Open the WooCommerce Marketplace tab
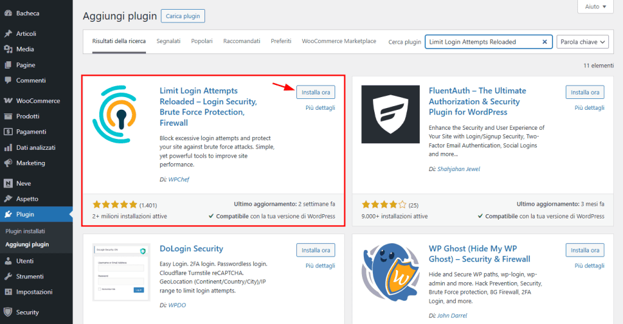Image resolution: width=623 pixels, height=324 pixels. pyautogui.click(x=339, y=41)
